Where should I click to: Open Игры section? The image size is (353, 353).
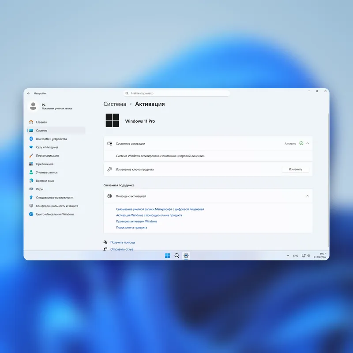[56, 189]
